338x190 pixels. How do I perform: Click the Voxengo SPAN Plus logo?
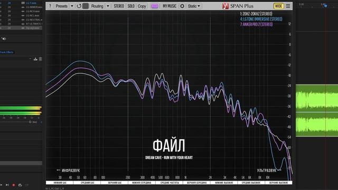(238, 6)
